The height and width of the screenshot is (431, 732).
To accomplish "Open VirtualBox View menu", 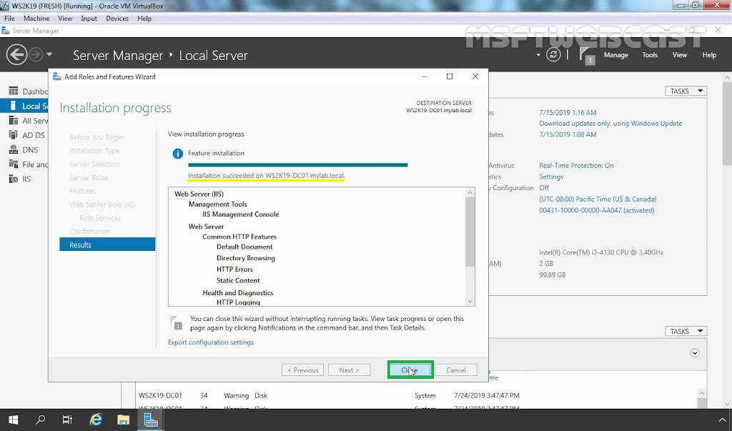I will click(65, 18).
